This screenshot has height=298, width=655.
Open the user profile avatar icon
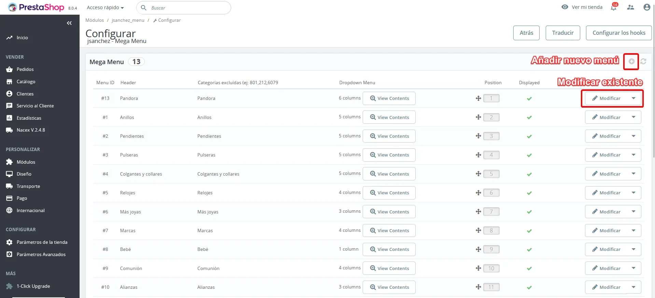647,7
